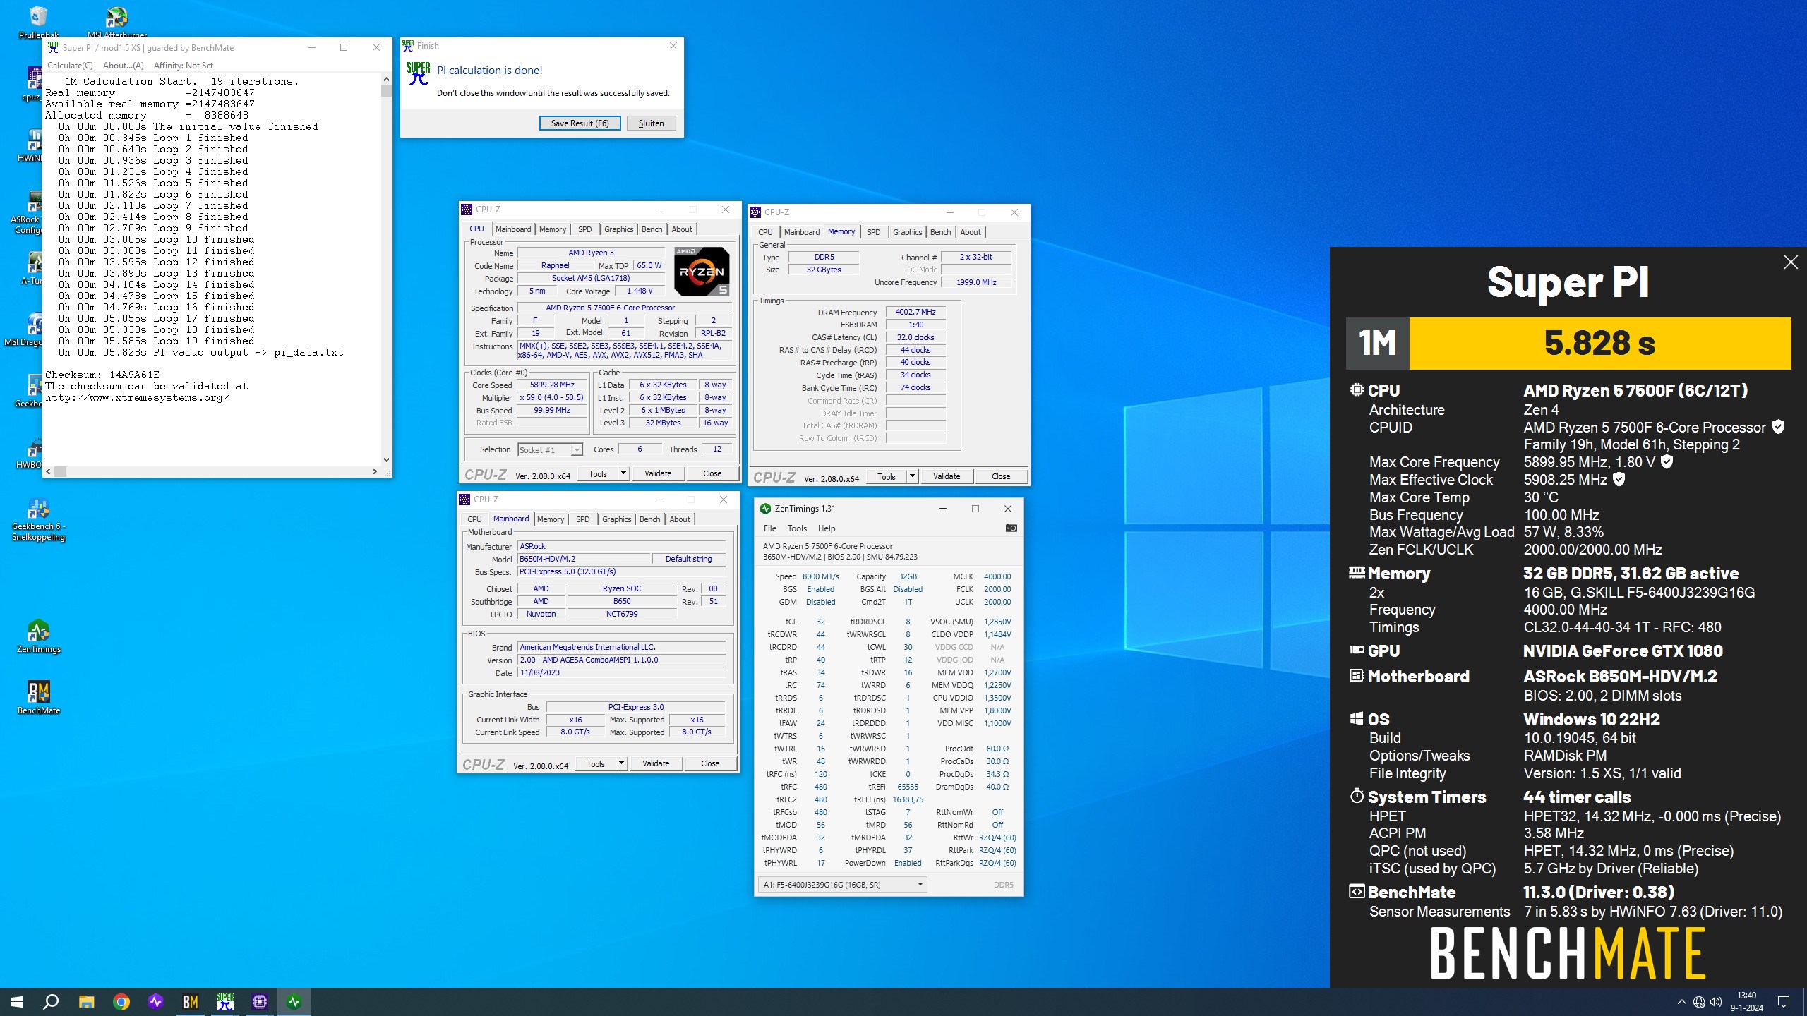1807x1016 pixels.
Task: Show hidden system tray icons
Action: [x=1681, y=1002]
